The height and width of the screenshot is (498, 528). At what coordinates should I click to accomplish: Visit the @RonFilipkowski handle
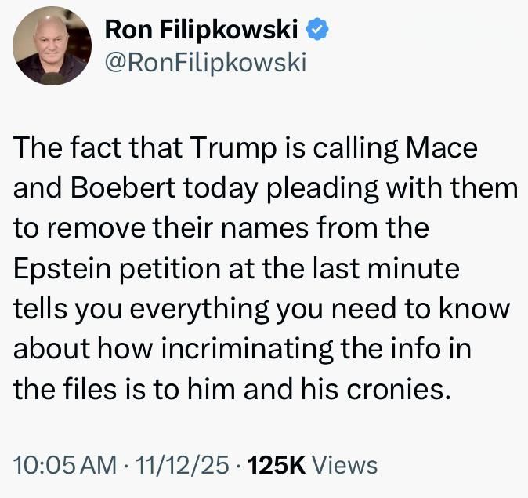205,63
